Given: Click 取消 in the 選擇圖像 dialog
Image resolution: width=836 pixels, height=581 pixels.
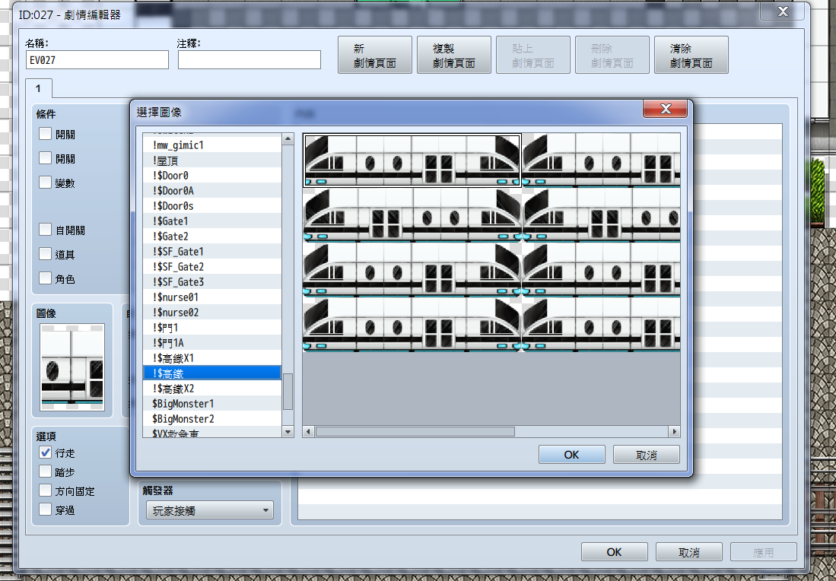Looking at the screenshot, I should 646,455.
